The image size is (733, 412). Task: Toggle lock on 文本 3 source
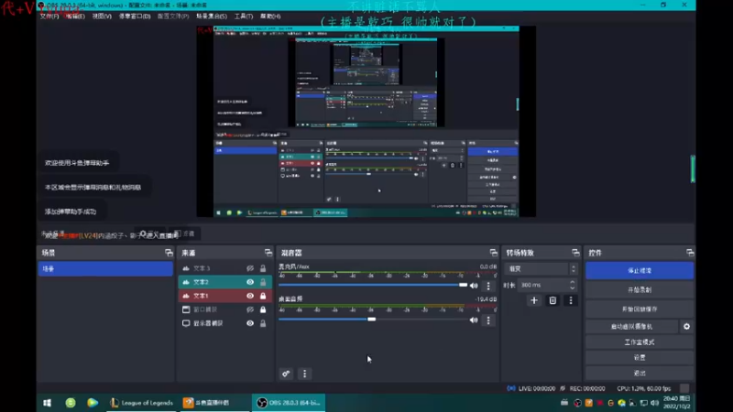263,268
